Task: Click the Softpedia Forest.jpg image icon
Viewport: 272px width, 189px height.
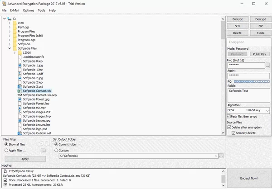Action: coord(20,99)
